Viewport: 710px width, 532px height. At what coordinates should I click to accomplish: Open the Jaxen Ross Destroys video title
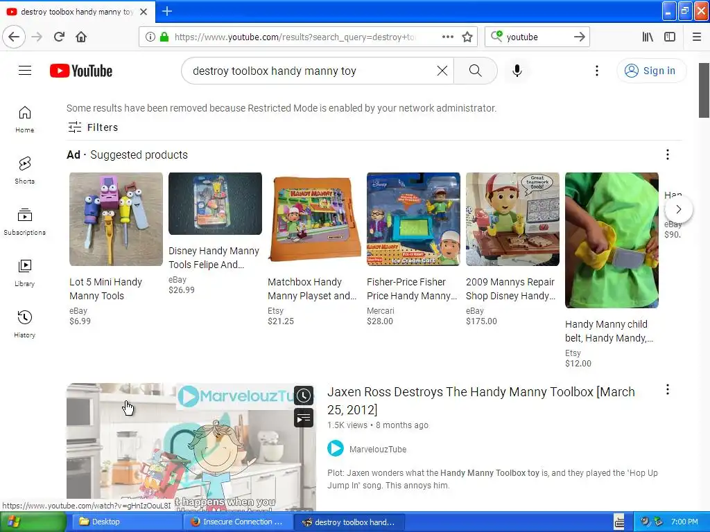pyautogui.click(x=481, y=400)
